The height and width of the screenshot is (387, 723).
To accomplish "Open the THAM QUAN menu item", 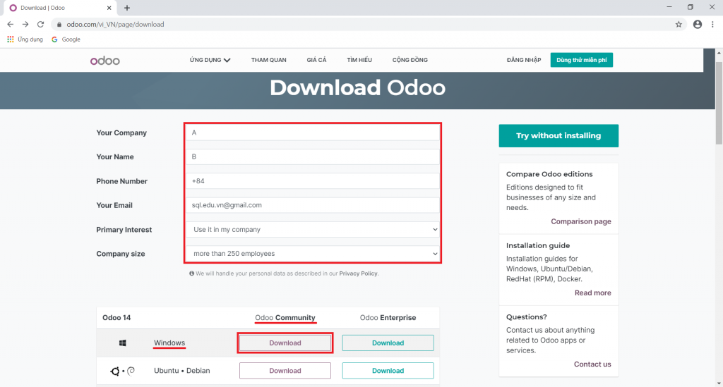I will click(x=269, y=60).
